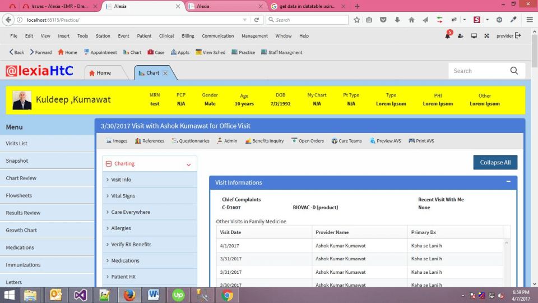Minimize the Visit Informations panel

(x=508, y=182)
